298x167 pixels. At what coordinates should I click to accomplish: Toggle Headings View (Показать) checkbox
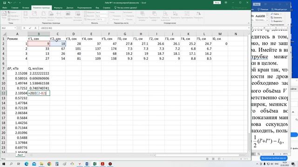[124, 16]
